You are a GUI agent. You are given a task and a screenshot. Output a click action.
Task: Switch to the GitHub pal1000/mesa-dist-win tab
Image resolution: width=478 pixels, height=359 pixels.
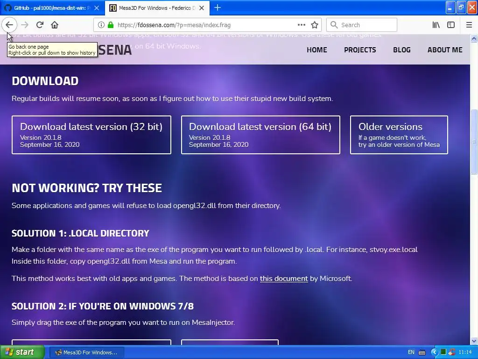(x=52, y=8)
